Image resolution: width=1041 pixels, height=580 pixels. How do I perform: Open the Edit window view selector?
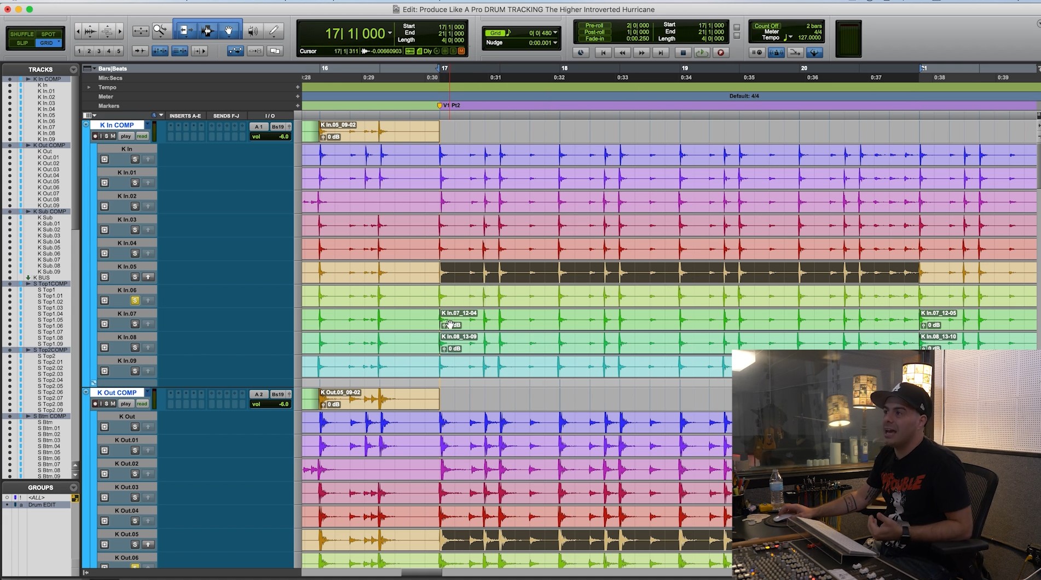(x=89, y=115)
